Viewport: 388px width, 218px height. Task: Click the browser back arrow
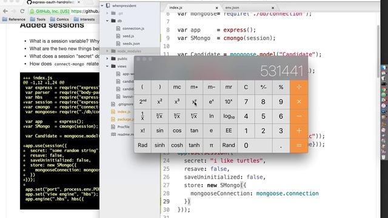pos(5,11)
